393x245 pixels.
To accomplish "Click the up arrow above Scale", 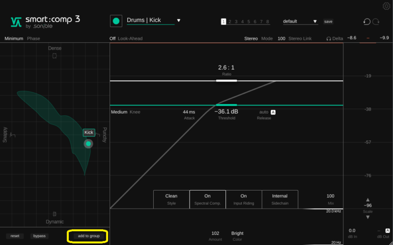I will click(367, 199).
